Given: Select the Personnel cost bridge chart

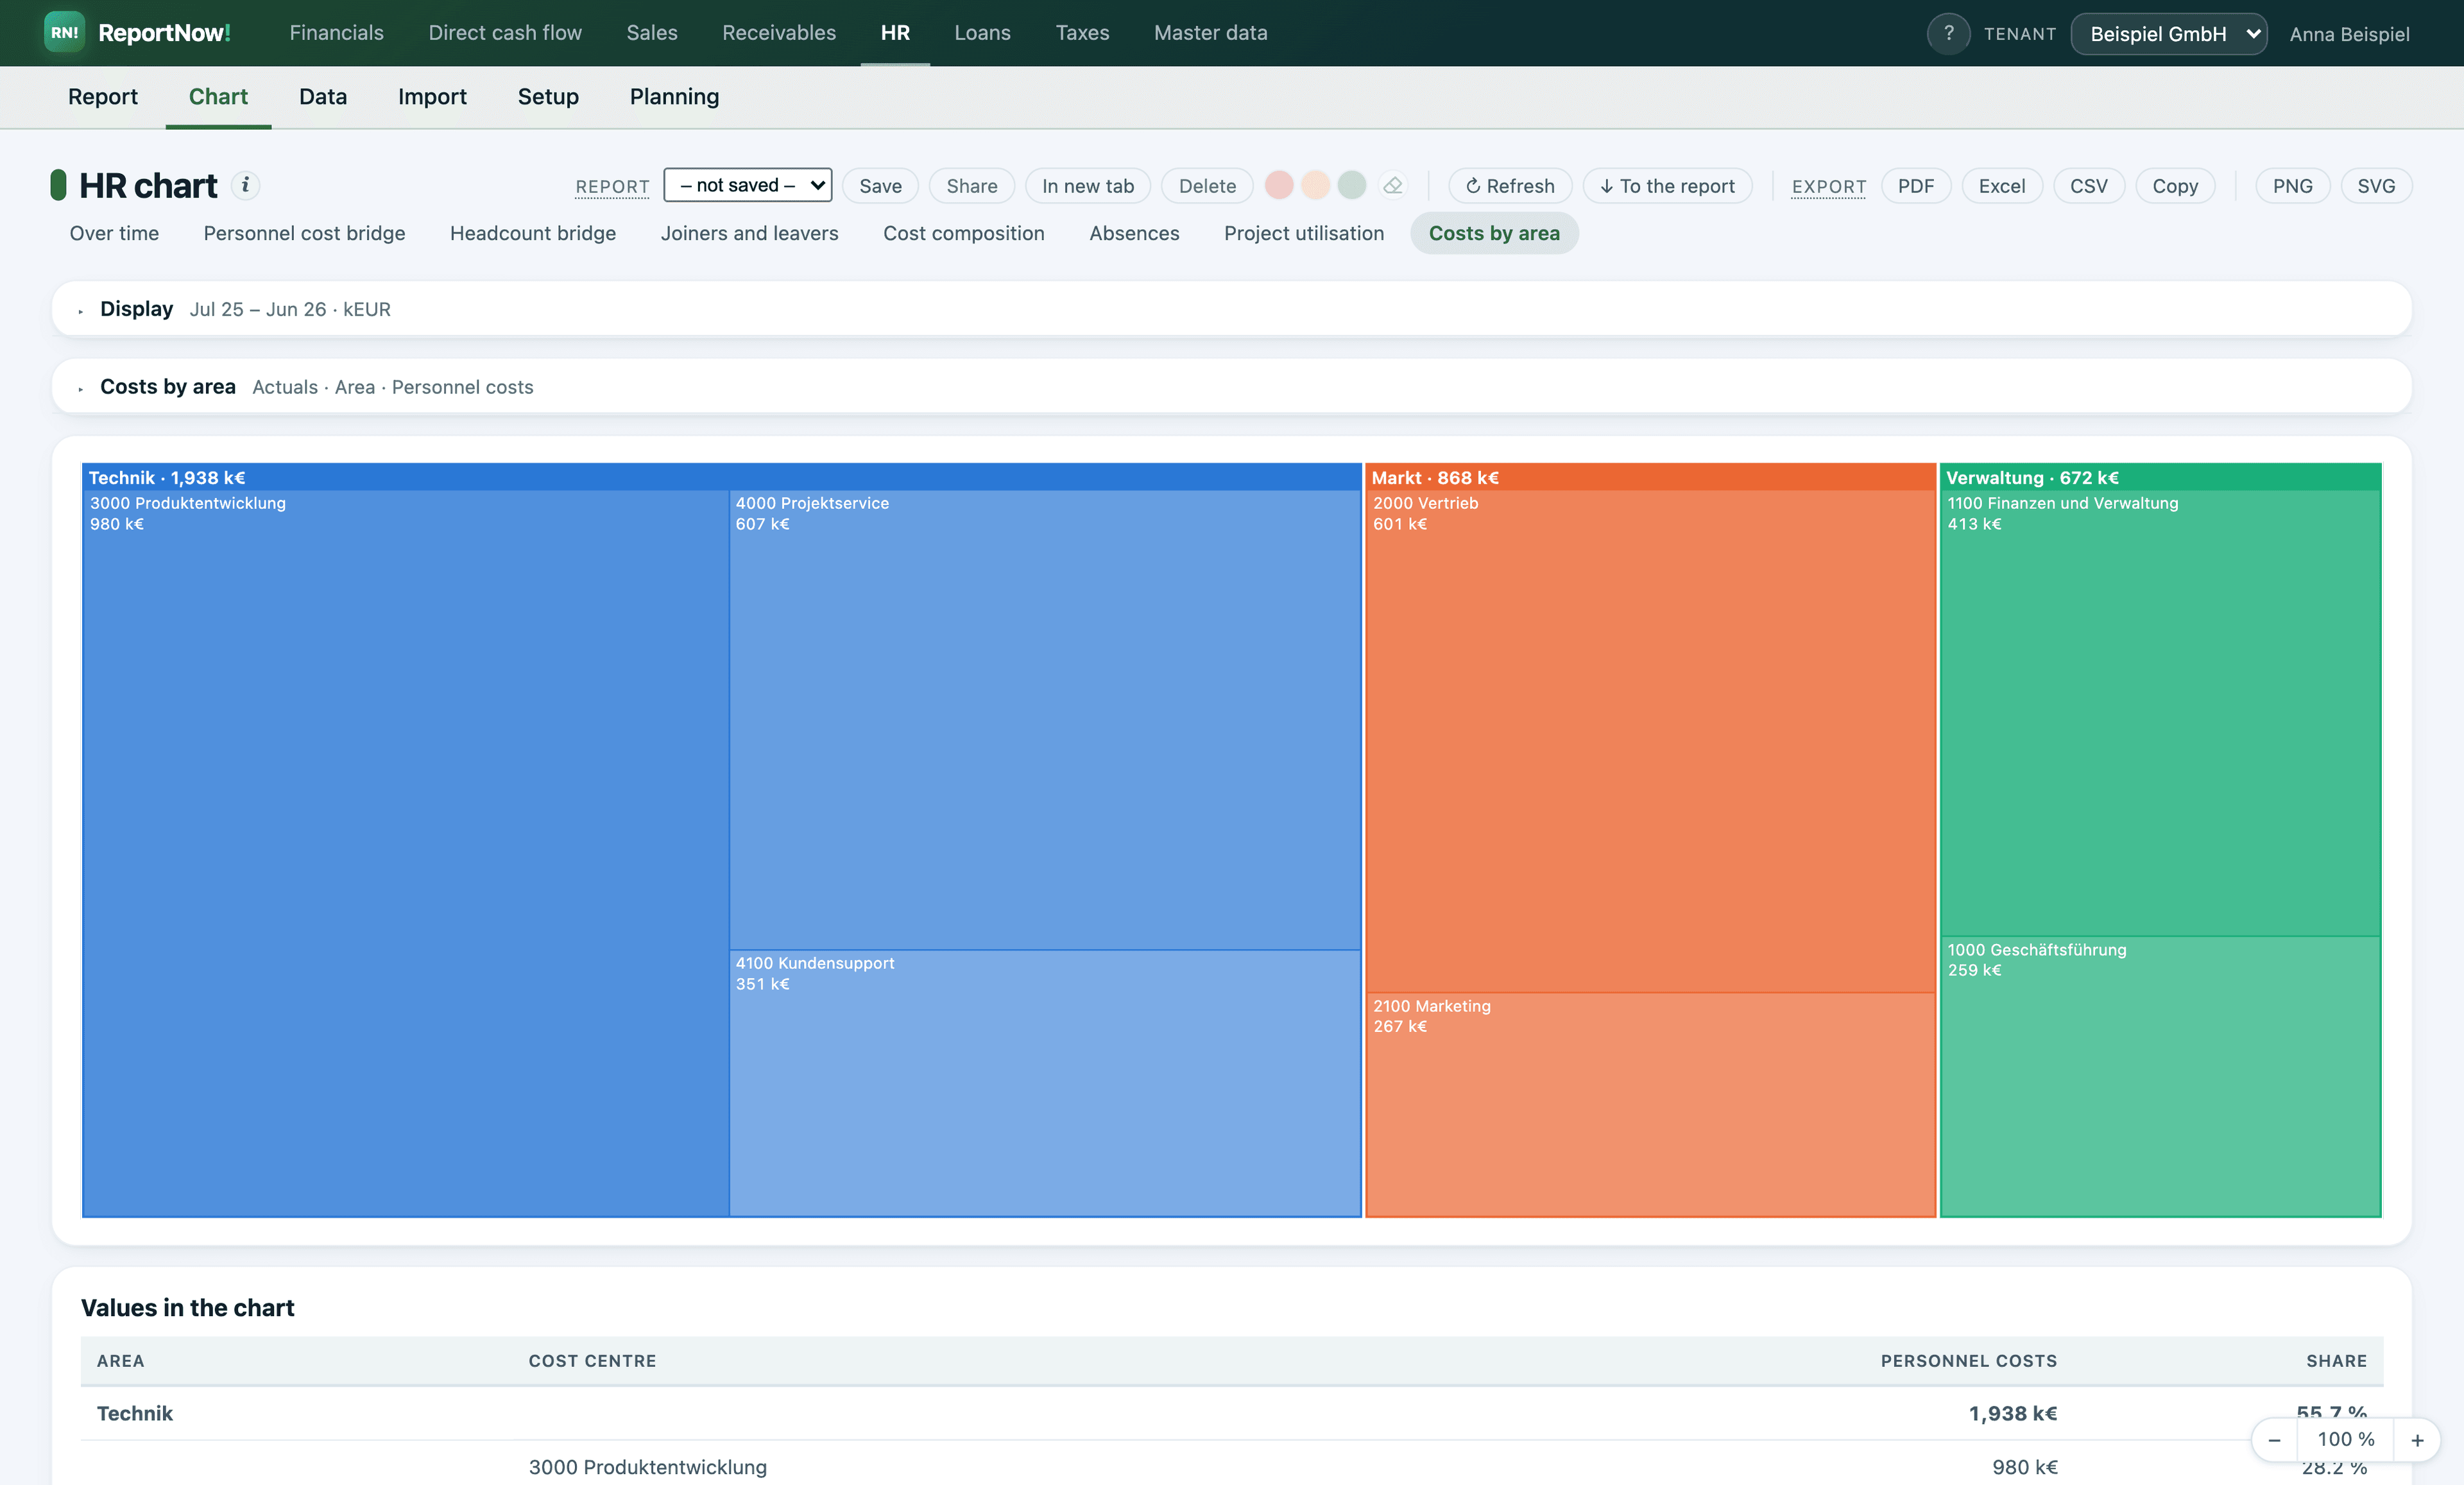Looking at the screenshot, I should pyautogui.click(x=304, y=233).
